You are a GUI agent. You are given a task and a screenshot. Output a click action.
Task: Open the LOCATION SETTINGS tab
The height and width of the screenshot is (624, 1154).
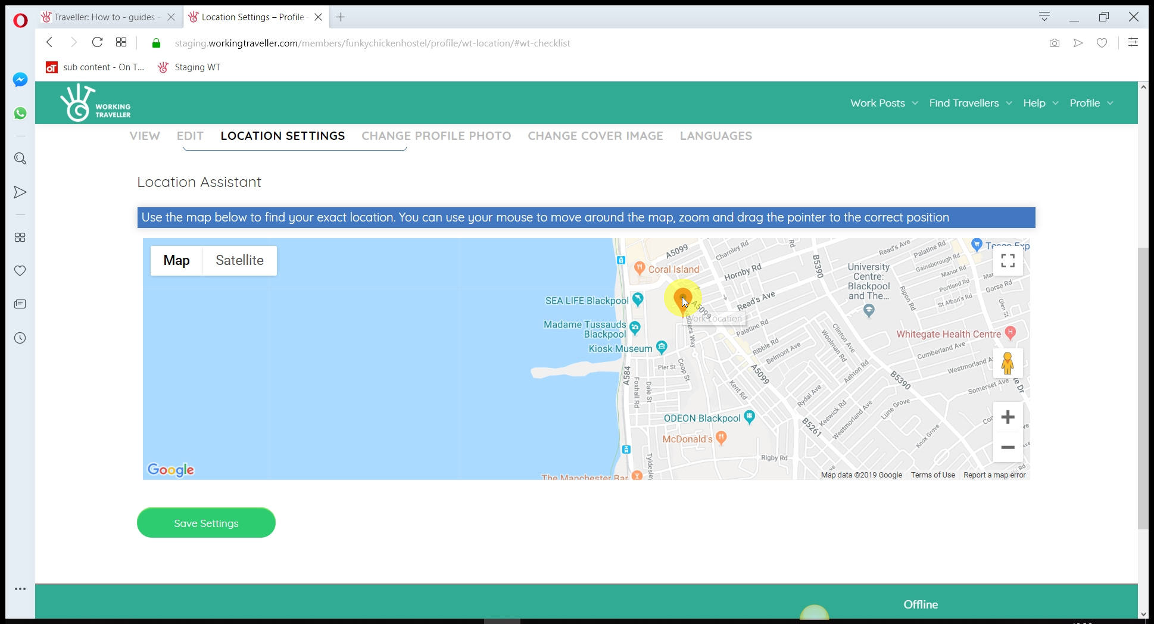283,136
